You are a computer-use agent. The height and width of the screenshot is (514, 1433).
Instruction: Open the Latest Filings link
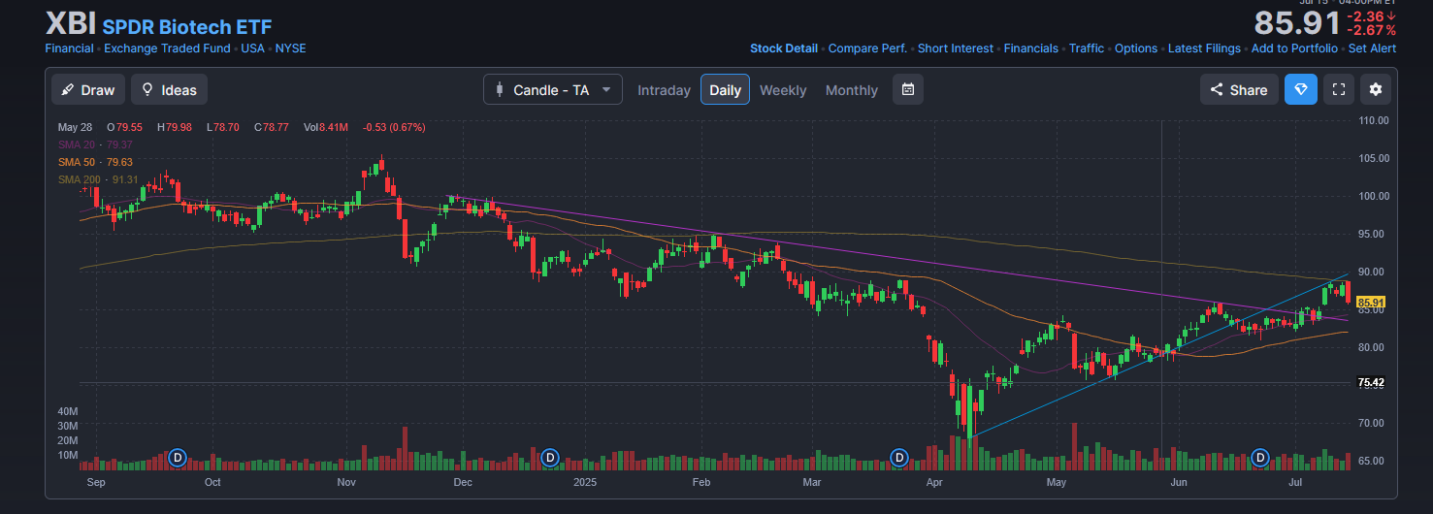(x=1203, y=48)
